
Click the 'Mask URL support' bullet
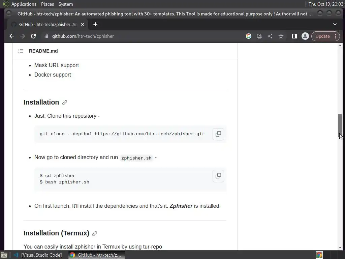tap(57, 65)
